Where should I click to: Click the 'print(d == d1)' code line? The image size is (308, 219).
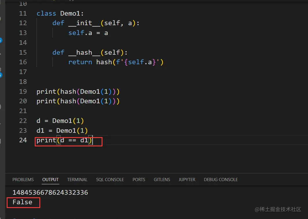[x=64, y=140]
